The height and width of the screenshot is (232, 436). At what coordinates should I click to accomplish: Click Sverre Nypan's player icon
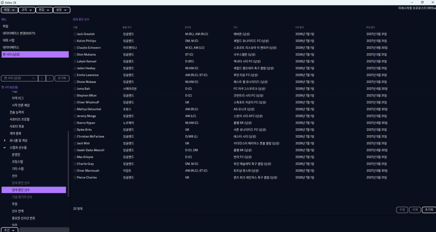coord(75,123)
